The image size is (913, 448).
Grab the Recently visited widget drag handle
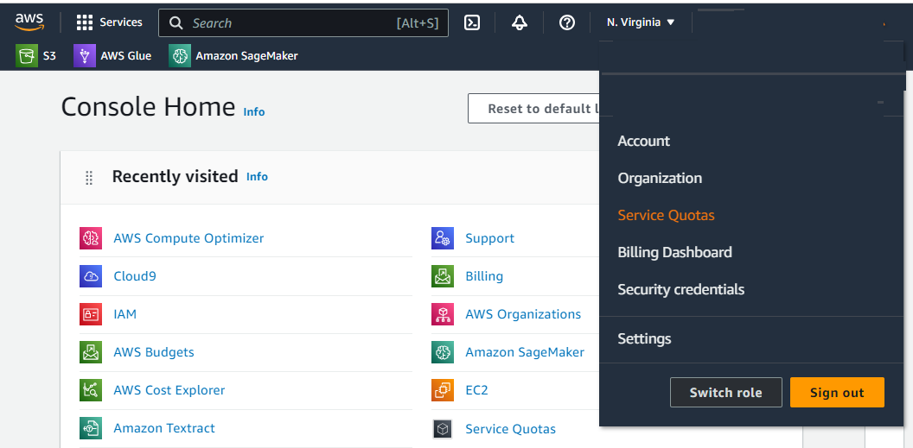coord(89,177)
